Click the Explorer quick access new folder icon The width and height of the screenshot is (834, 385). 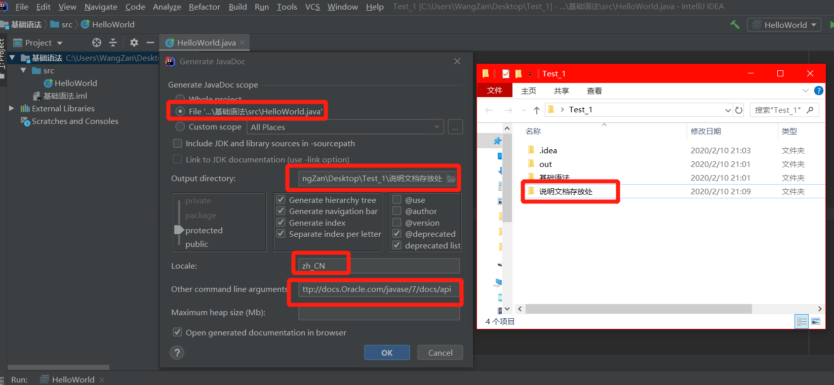pos(518,74)
